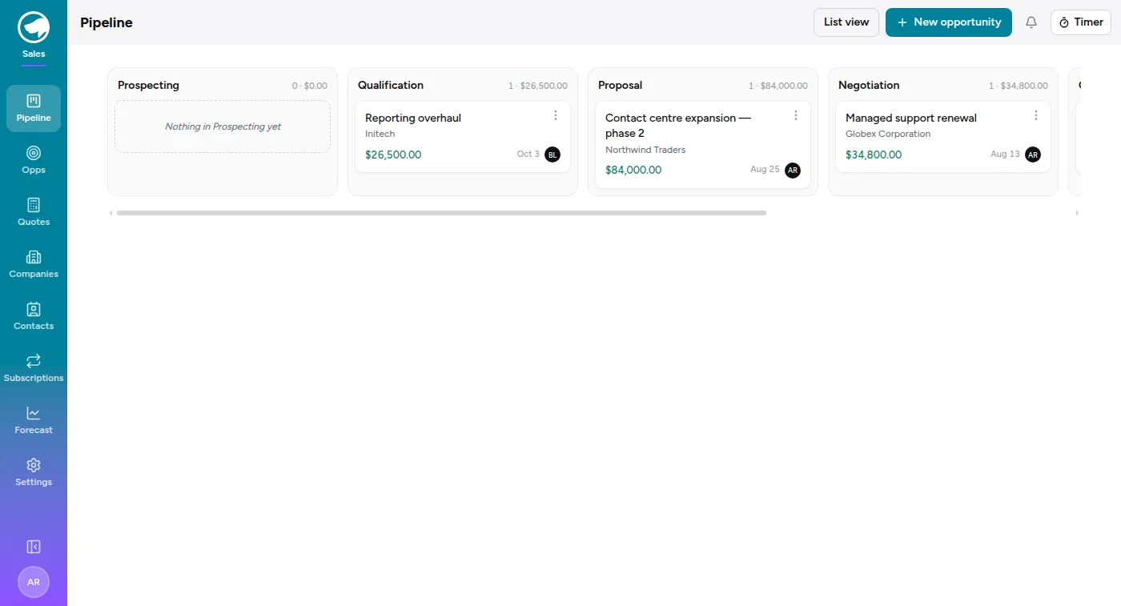1121x606 pixels.
Task: Click the Qualification column header
Action: click(x=391, y=85)
